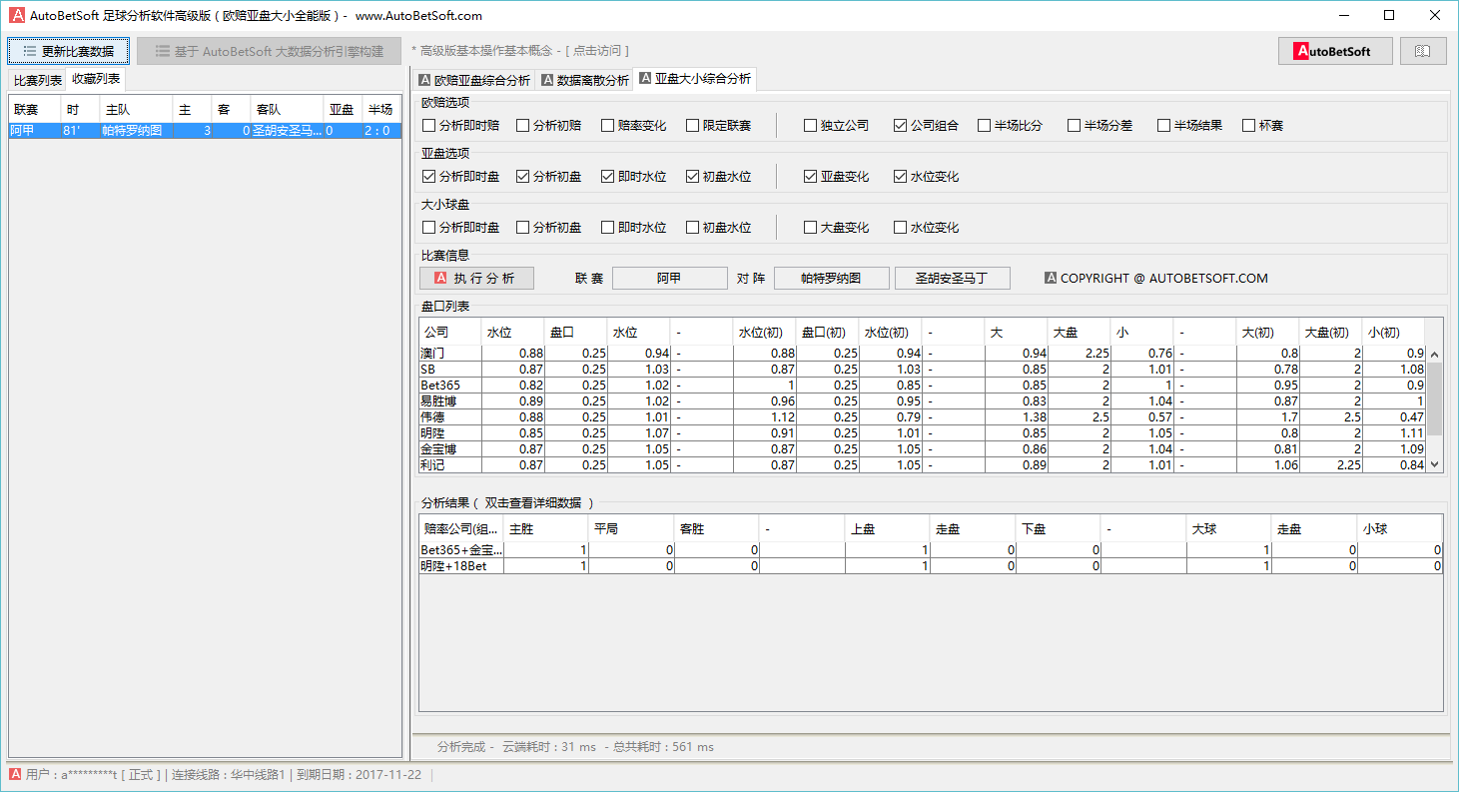Maximize the AutoBetSoft window
1459x792 pixels.
(1389, 15)
